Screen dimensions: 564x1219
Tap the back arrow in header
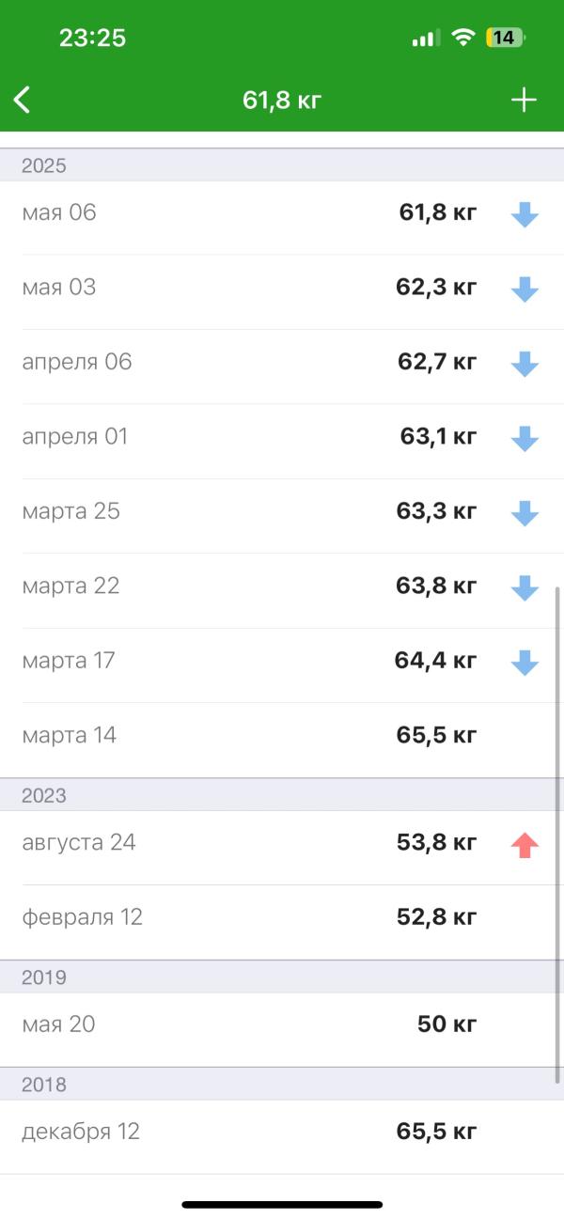23,100
